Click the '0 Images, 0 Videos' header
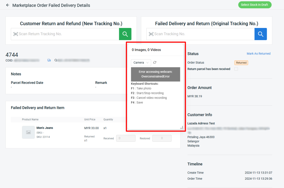The height and width of the screenshot is (188, 284). pos(146,50)
